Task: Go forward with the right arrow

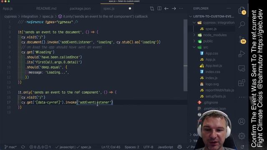Action: point(174,8)
